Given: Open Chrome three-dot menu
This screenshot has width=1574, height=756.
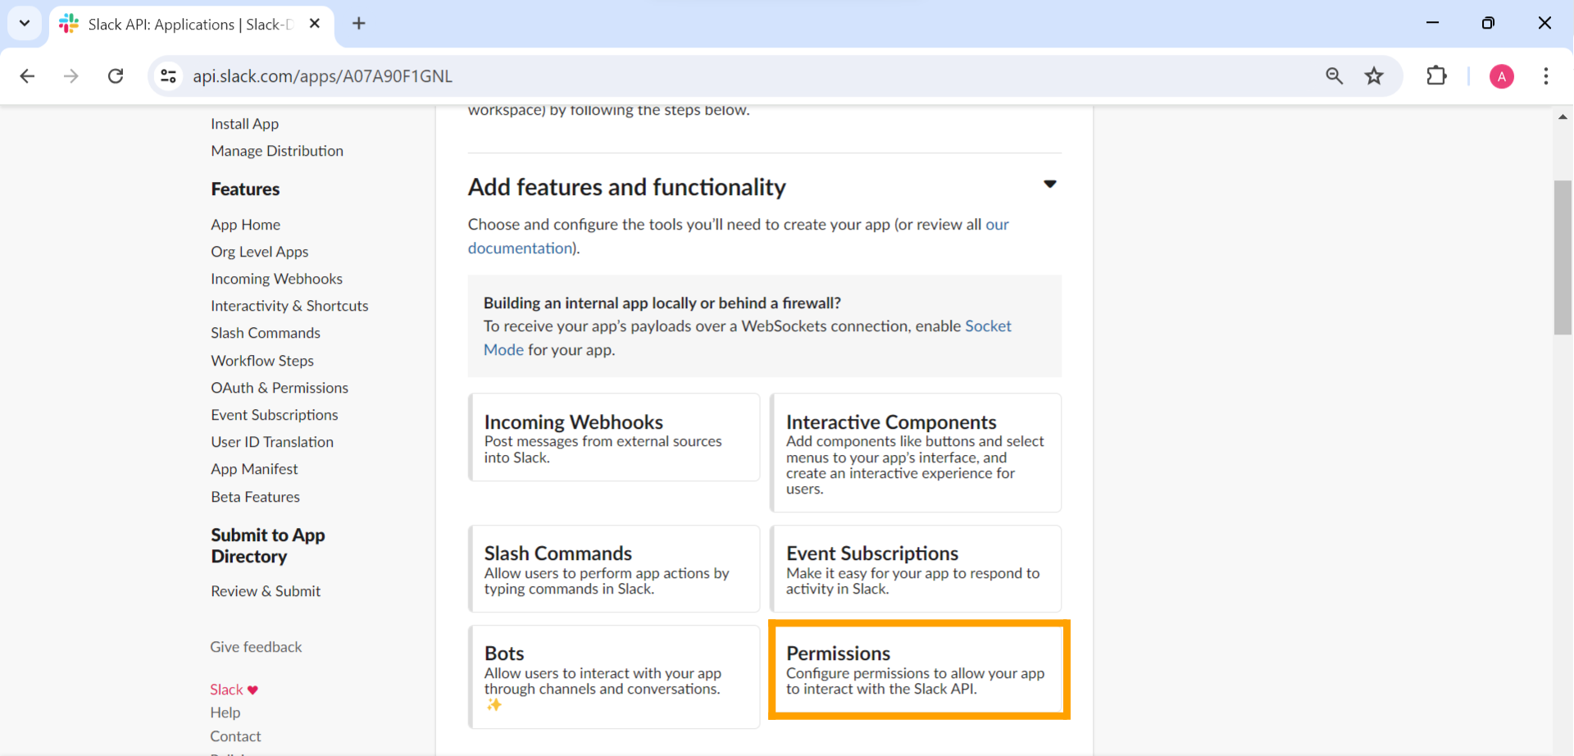Looking at the screenshot, I should 1545,76.
